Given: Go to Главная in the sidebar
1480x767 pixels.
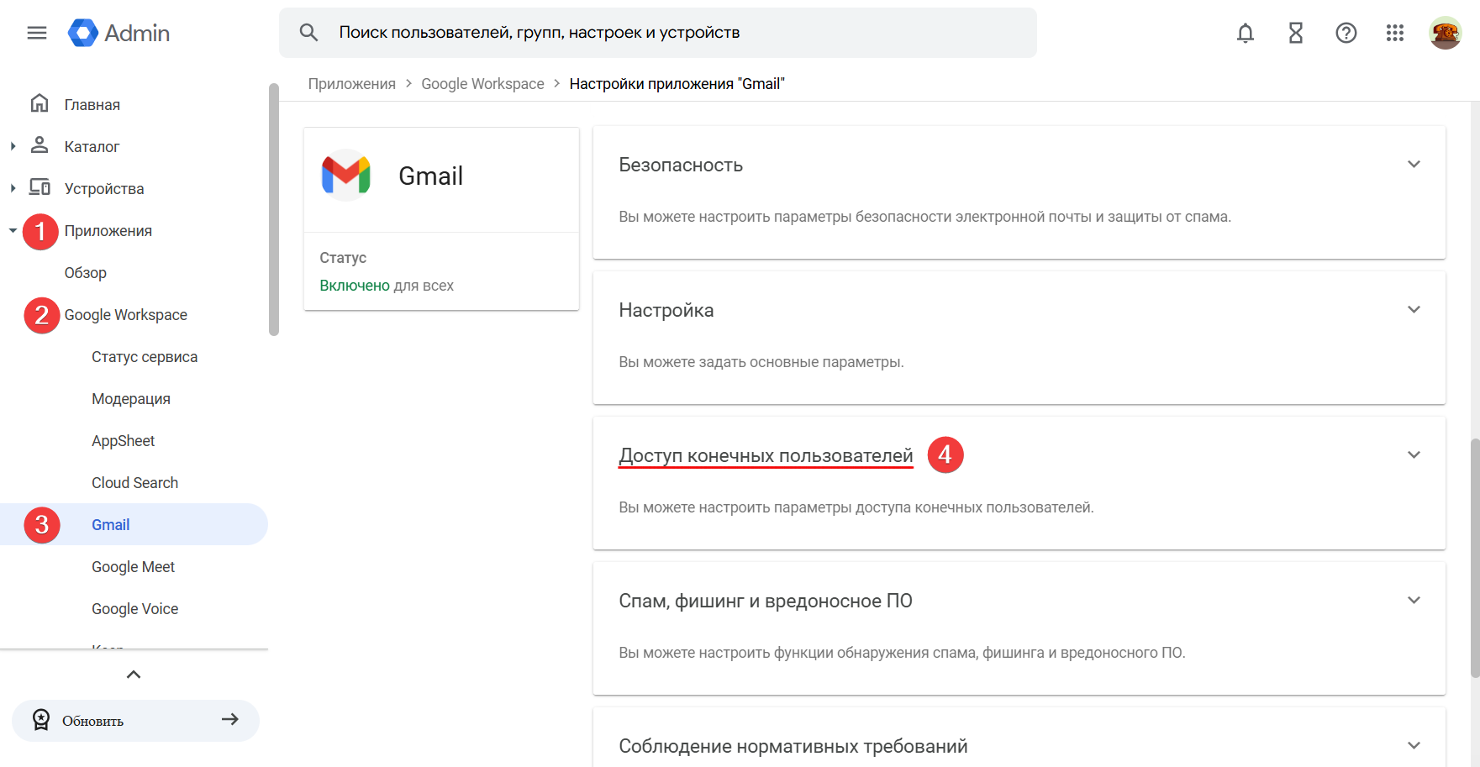Looking at the screenshot, I should pyautogui.click(x=92, y=105).
